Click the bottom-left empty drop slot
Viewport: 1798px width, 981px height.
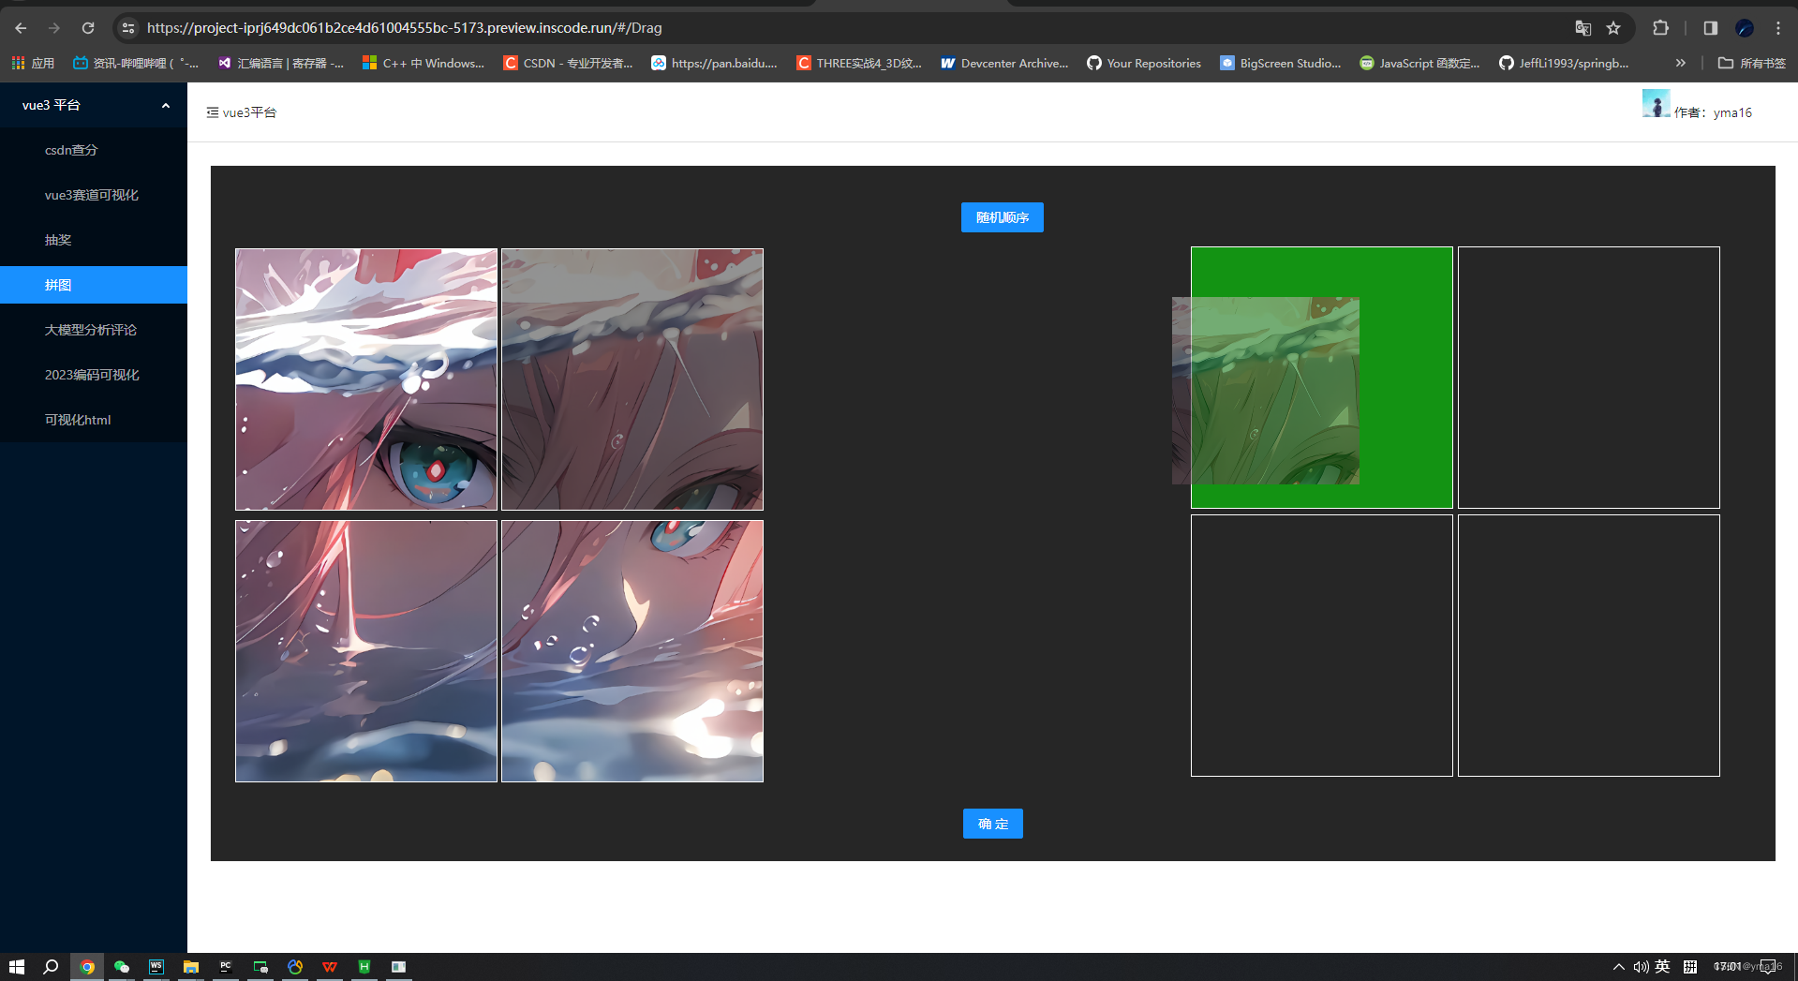click(1322, 646)
